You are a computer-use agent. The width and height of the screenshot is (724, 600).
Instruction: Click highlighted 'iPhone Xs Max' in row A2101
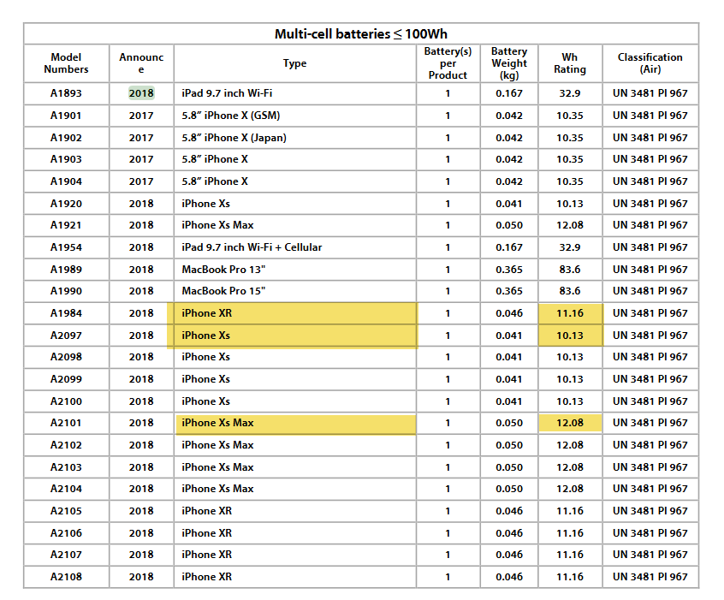(217, 423)
